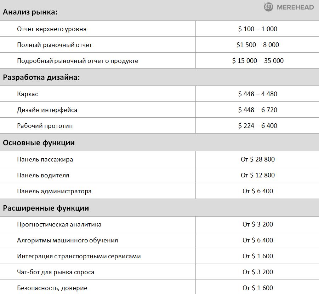
Task: Click the Merehead logo icon
Action: point(268,7)
